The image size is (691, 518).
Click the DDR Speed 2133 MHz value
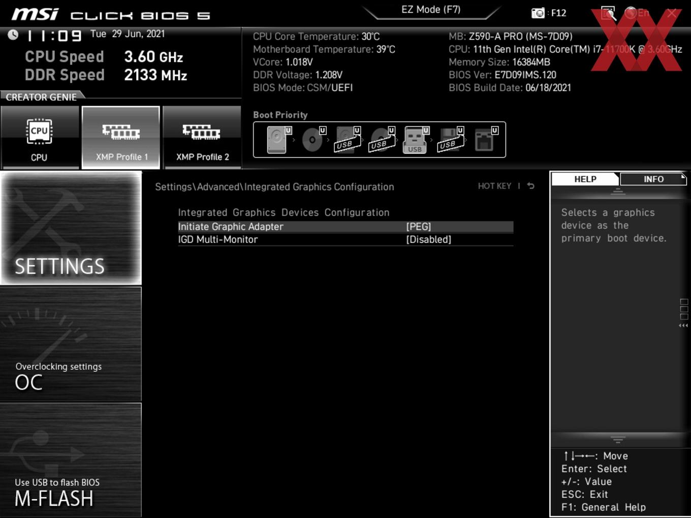coord(155,75)
